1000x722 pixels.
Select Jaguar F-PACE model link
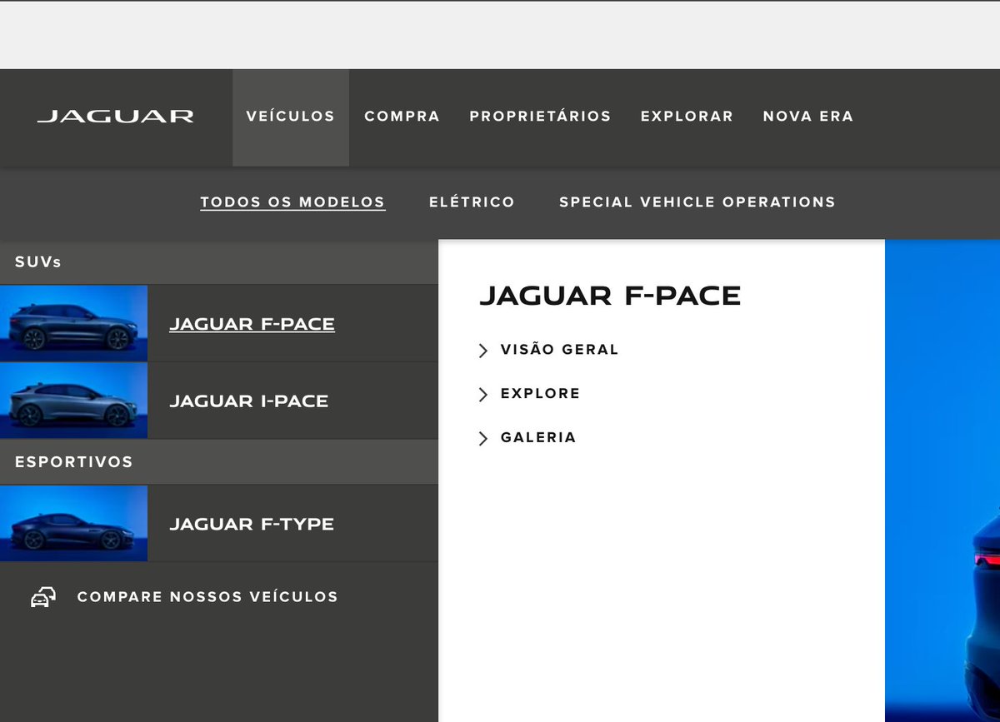252,324
